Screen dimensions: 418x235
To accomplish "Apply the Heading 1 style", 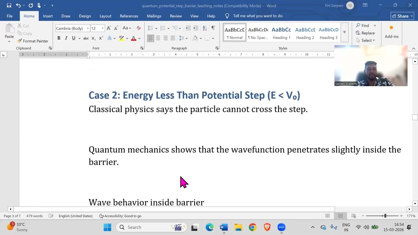I will (x=281, y=33).
